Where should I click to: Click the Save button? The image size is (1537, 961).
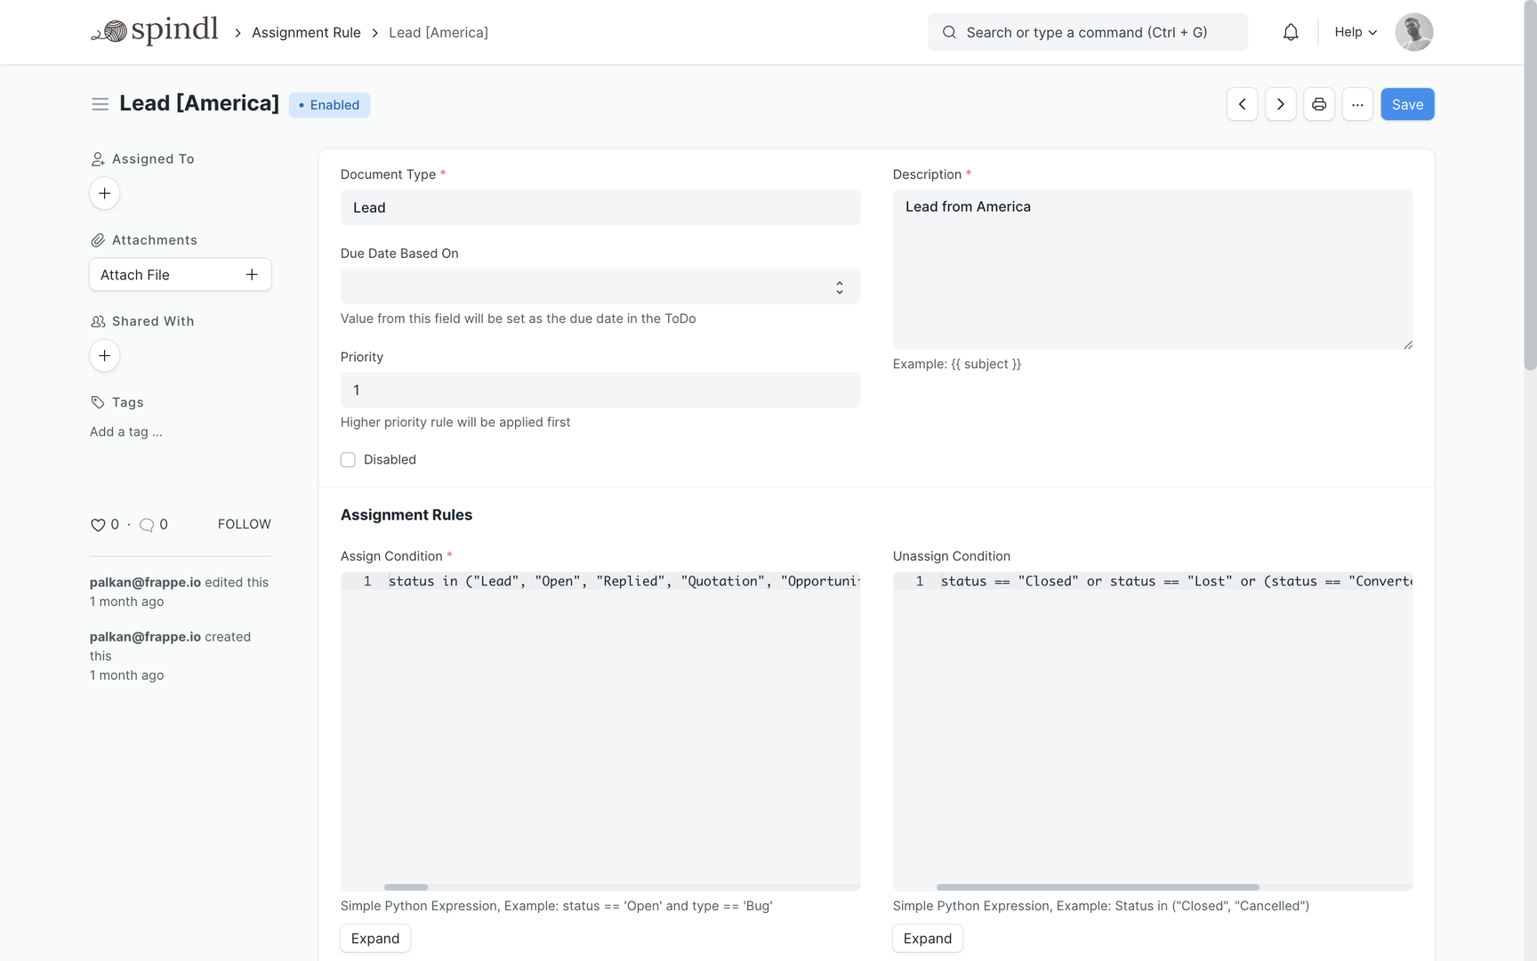click(x=1406, y=104)
